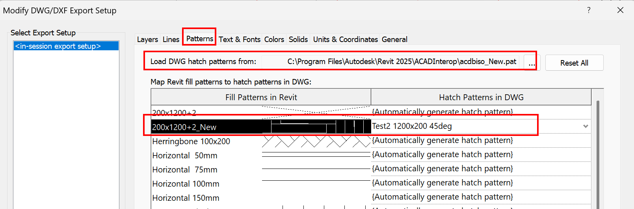Browse for hatch pattern file with ellipsis button

point(532,62)
